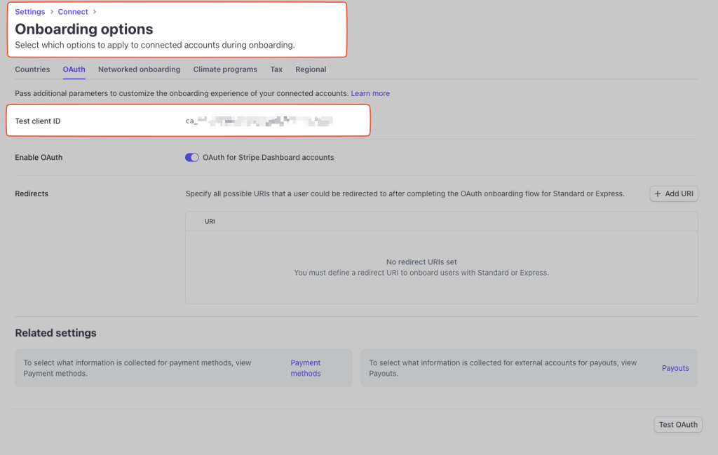Open the Tax tab

click(276, 69)
